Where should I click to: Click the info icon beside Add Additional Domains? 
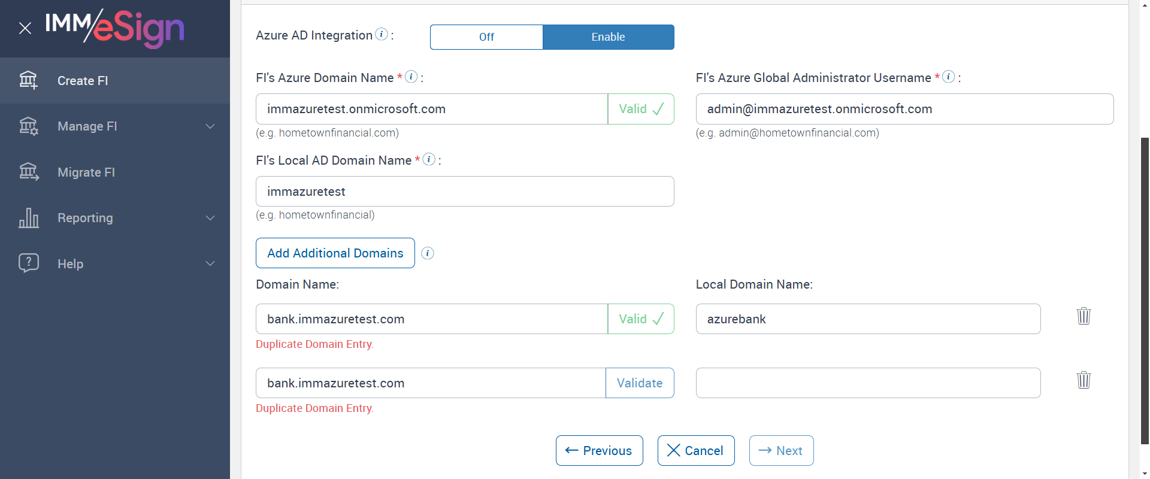[428, 253]
